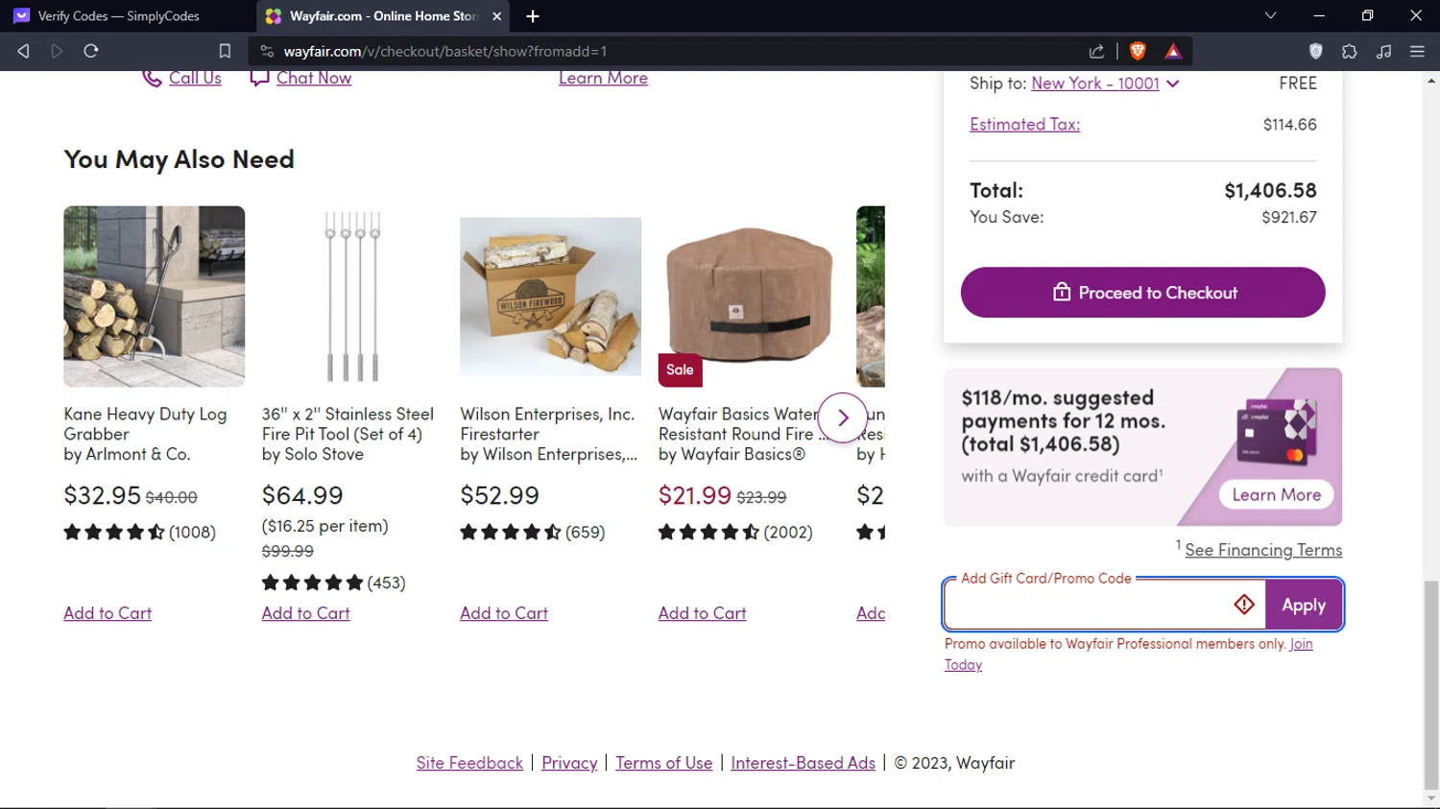This screenshot has height=809, width=1440.
Task: Open Privacy footer link
Action: [569, 763]
